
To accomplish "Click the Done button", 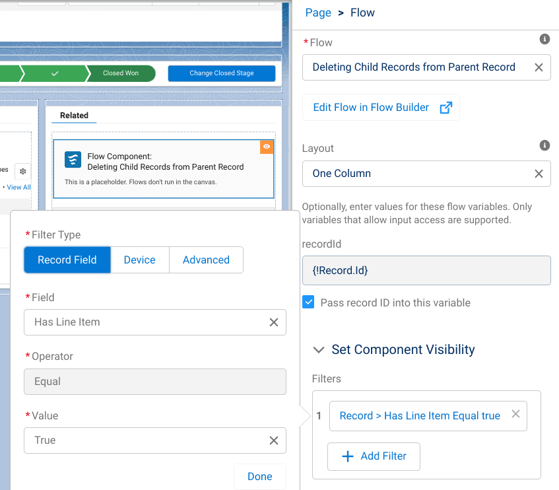I will click(x=260, y=476).
